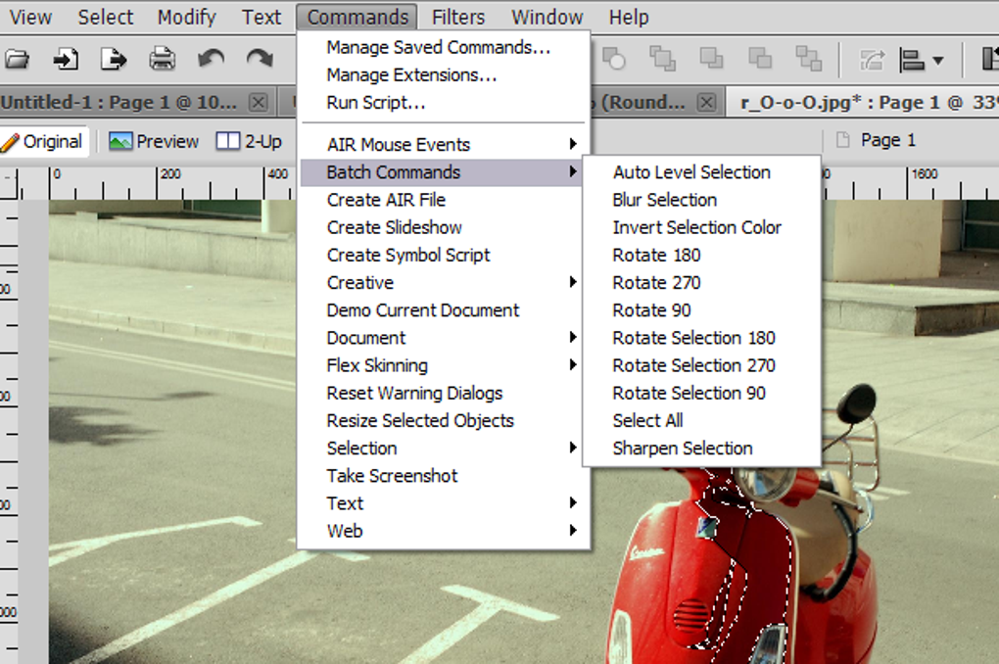
Task: Click the Import toolbar icon
Action: click(x=66, y=60)
